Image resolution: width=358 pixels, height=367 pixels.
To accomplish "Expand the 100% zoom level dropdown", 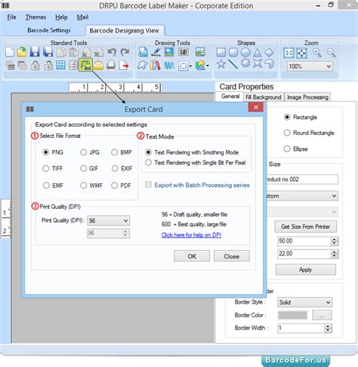I will click(310, 66).
